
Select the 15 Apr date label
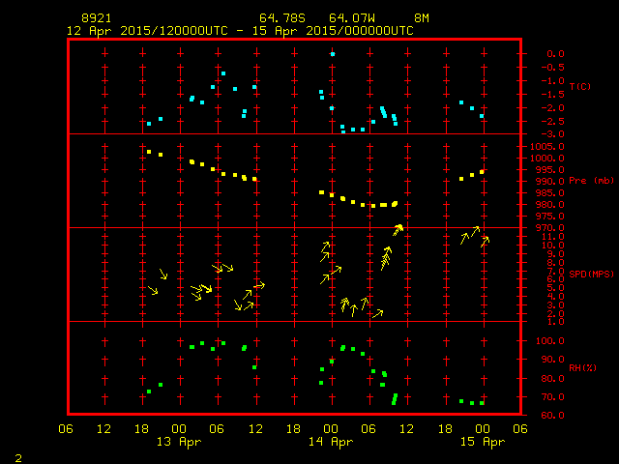tap(482, 442)
